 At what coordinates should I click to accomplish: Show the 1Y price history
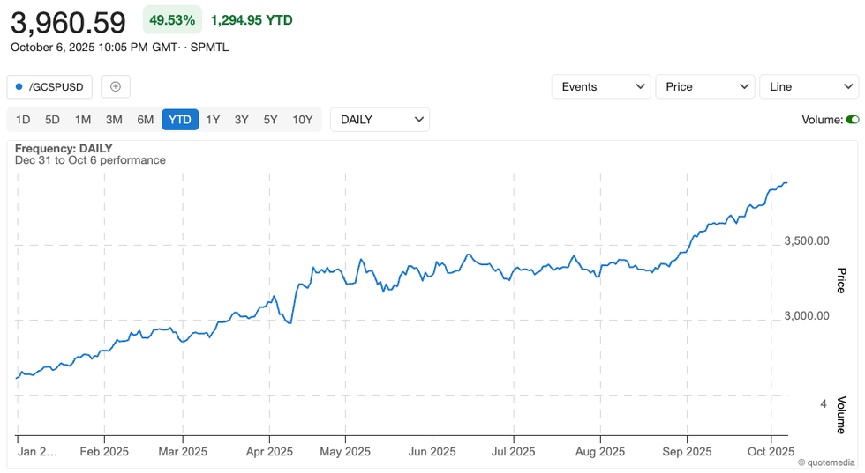point(213,120)
